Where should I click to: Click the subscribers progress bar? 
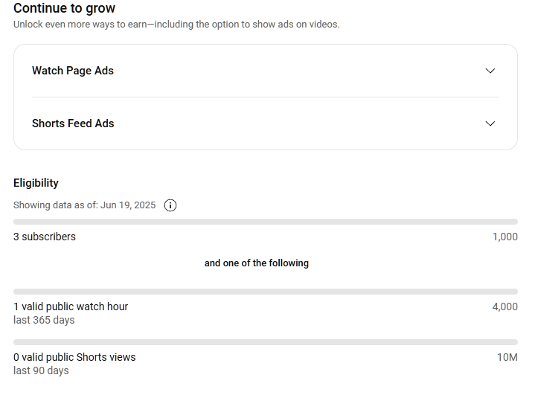[x=266, y=222]
